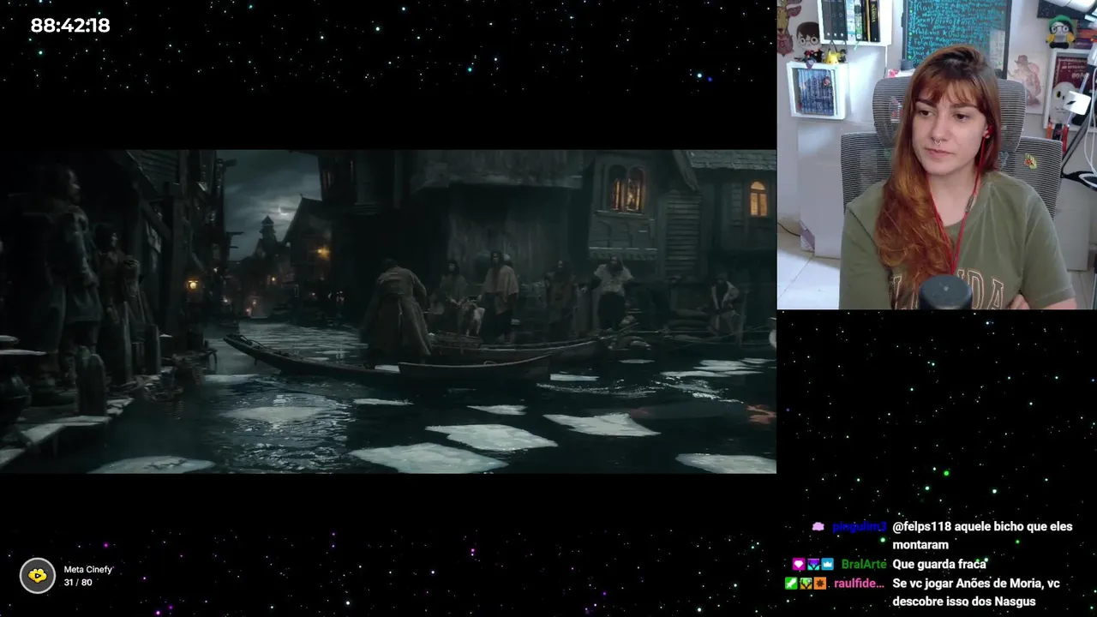Click the badge beside pingulim3's name
Screen dimensions: 1097x617
[x=818, y=527]
